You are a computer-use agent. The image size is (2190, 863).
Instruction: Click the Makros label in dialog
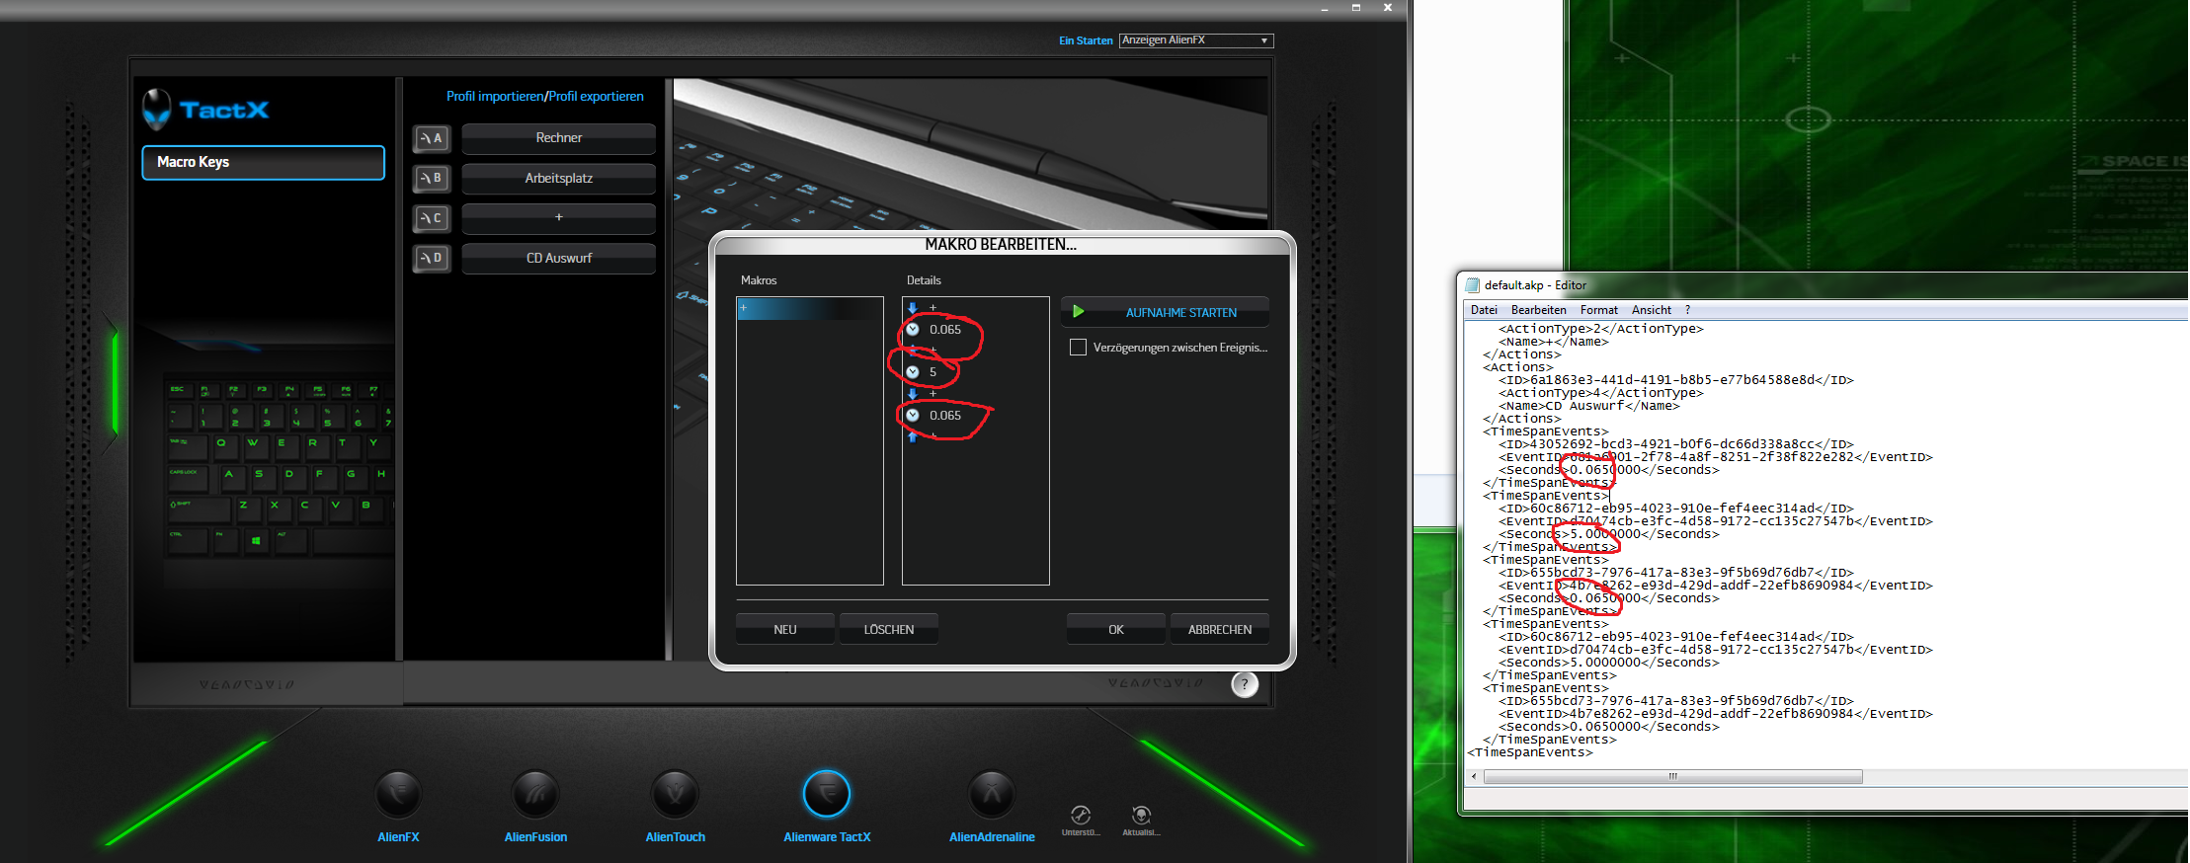[759, 280]
